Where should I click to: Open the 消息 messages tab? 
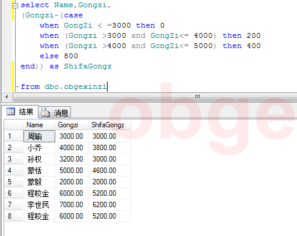[55, 112]
